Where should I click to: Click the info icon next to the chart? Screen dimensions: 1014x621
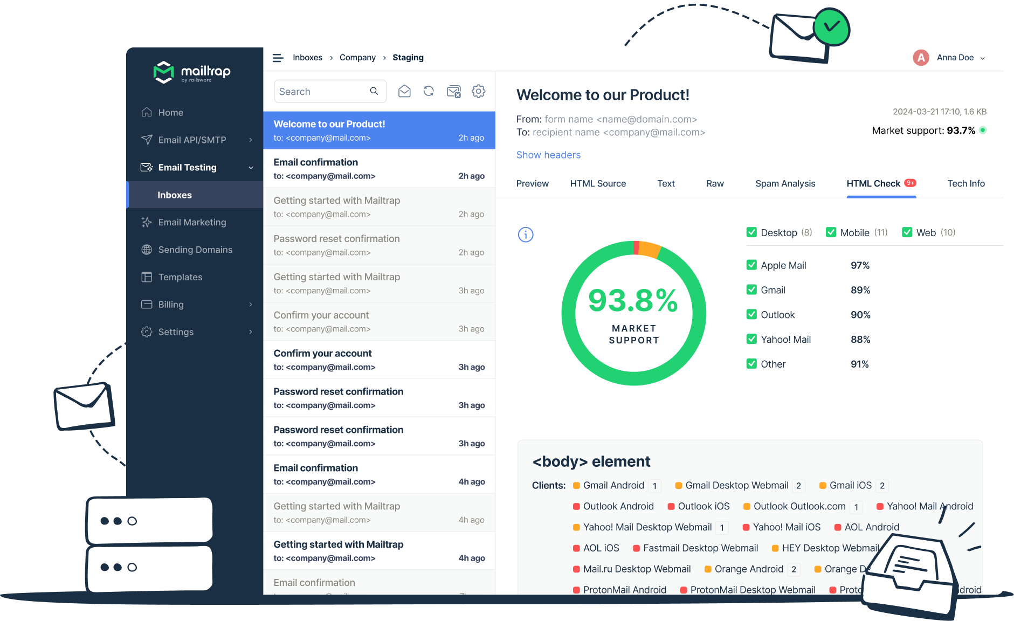click(525, 234)
